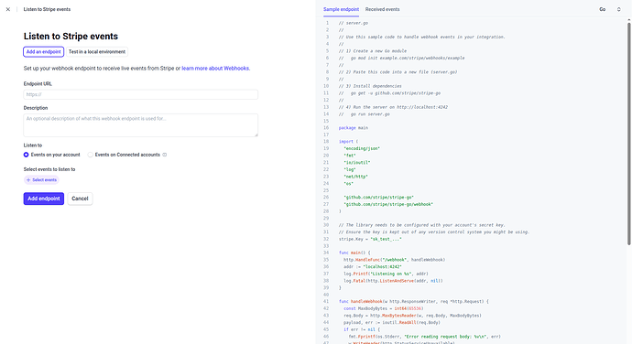Click the info icon beside Connected accounts

[x=165, y=155]
